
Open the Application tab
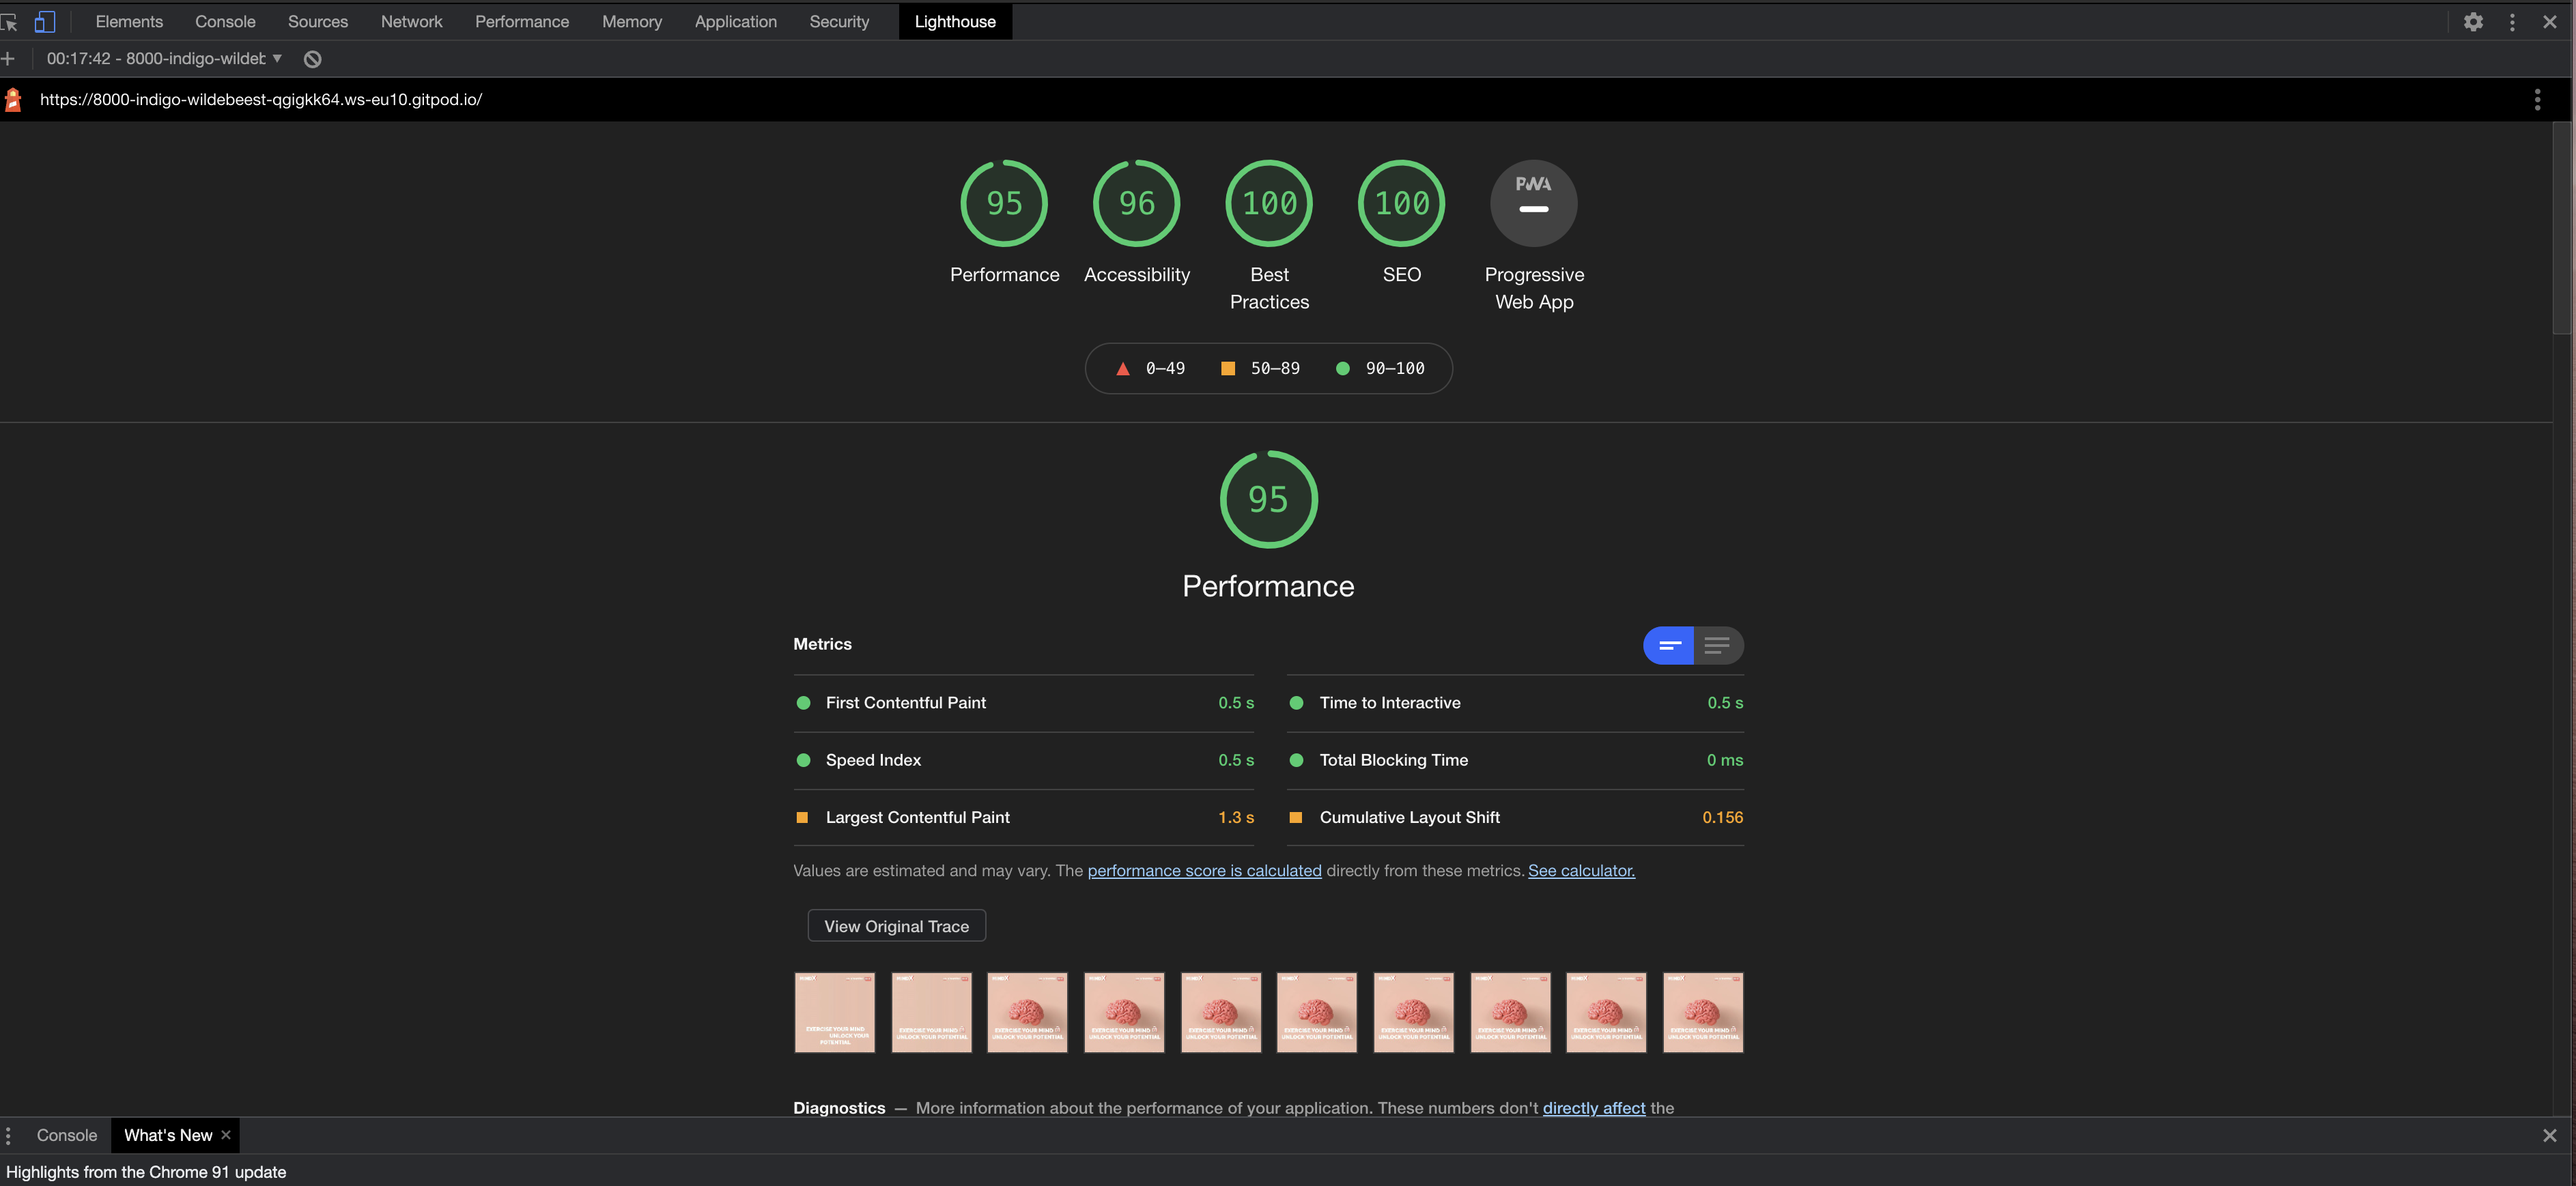coord(736,21)
